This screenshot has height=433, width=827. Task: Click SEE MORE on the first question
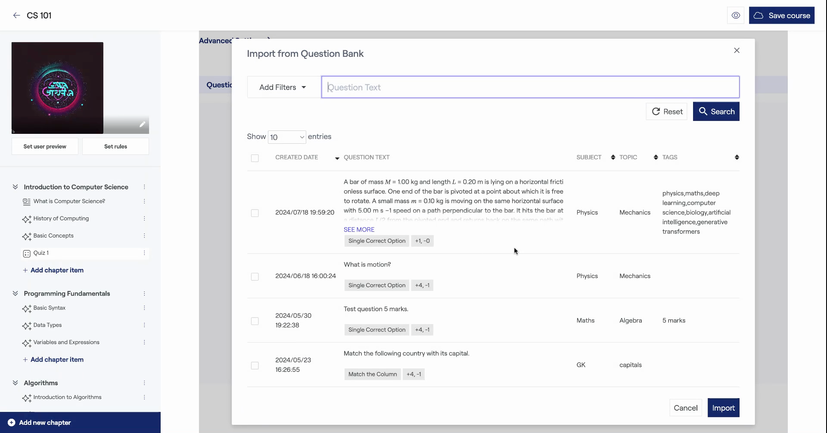click(359, 230)
